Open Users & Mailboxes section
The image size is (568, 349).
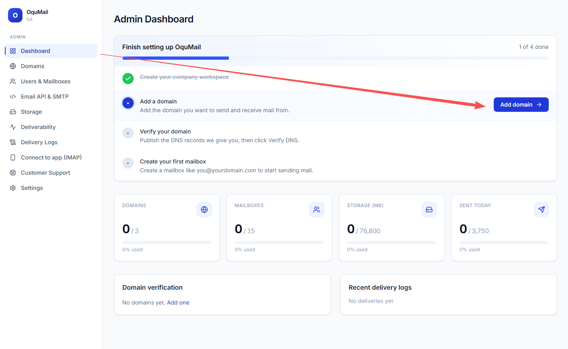tap(51, 81)
